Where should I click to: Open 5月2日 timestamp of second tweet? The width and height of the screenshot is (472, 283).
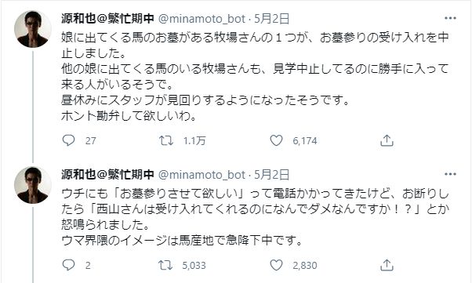click(x=271, y=175)
